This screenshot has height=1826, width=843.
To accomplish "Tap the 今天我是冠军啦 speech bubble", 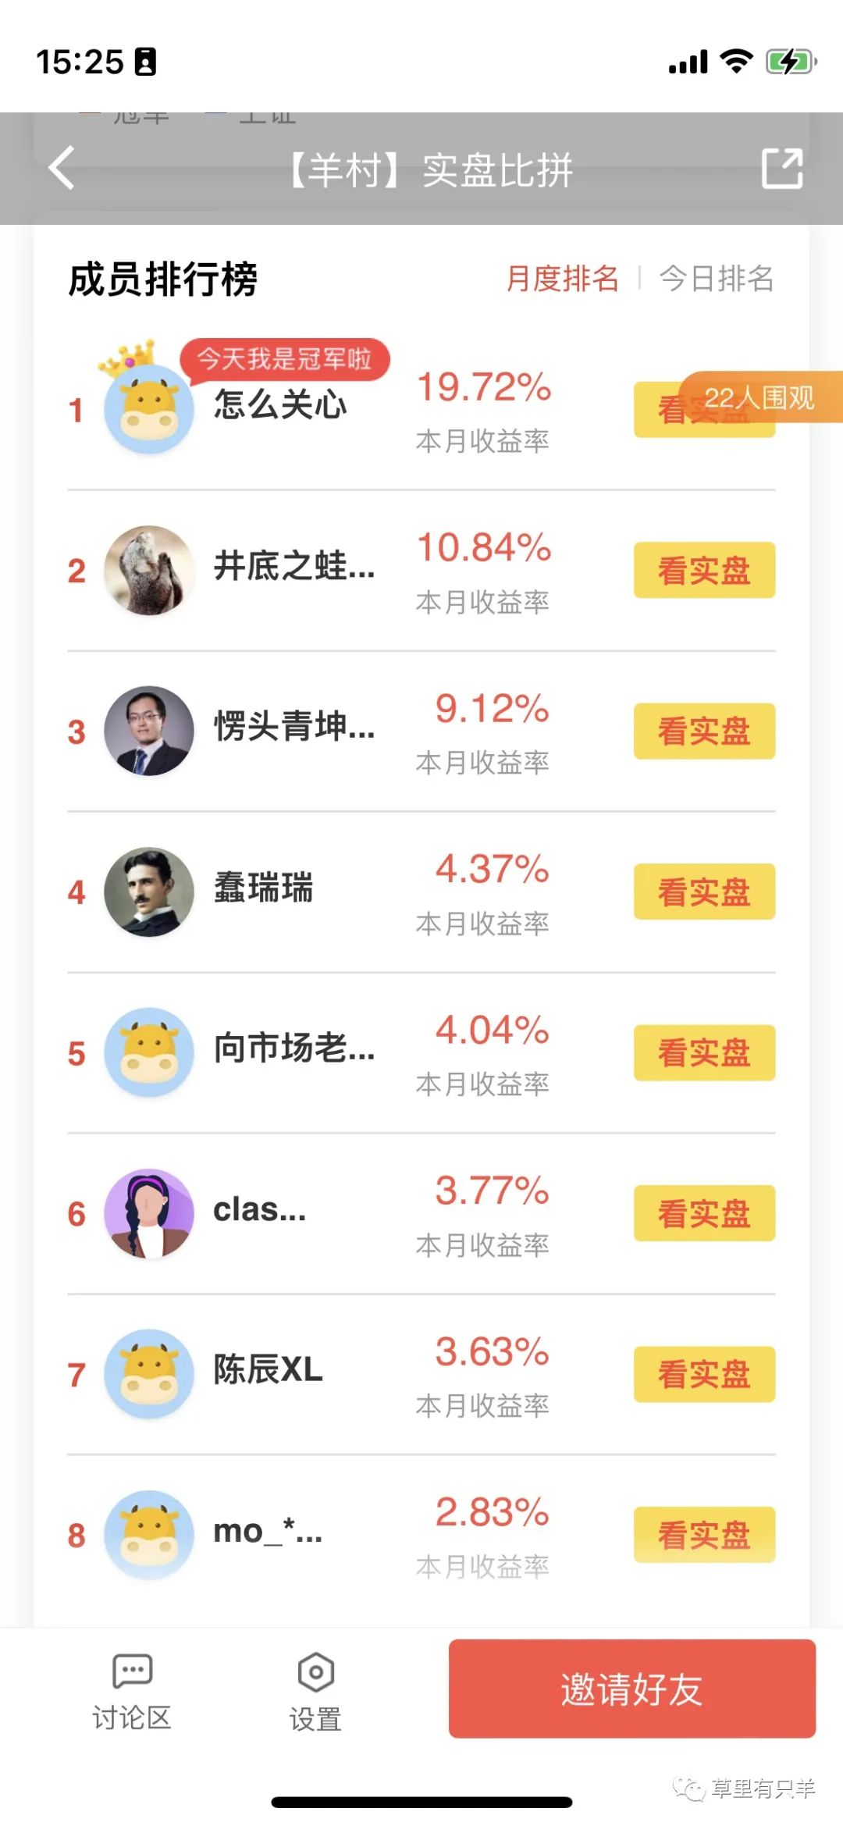I will coord(285,359).
